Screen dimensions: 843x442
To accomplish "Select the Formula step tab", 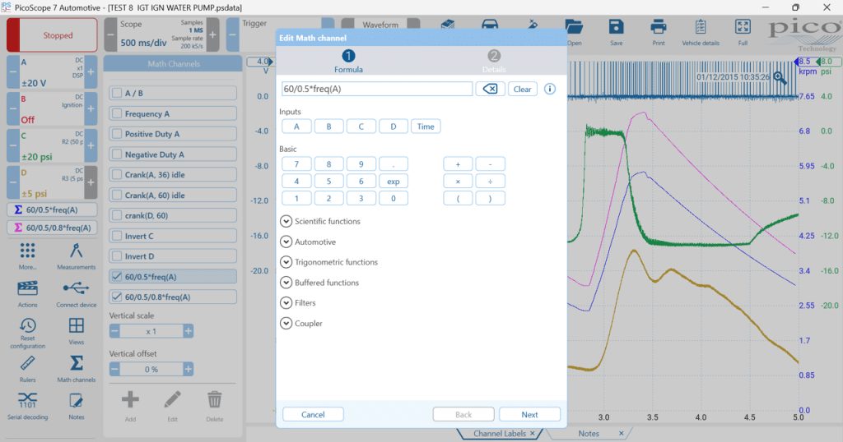I will click(348, 61).
